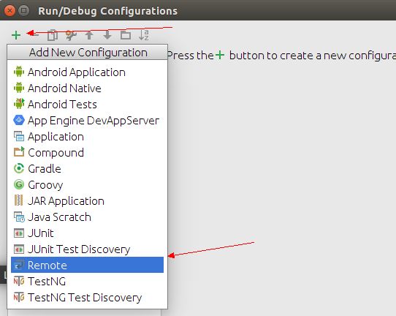The height and width of the screenshot is (316, 396).
Task: Click the Sort Configurations a-z icon
Action: coord(144,35)
